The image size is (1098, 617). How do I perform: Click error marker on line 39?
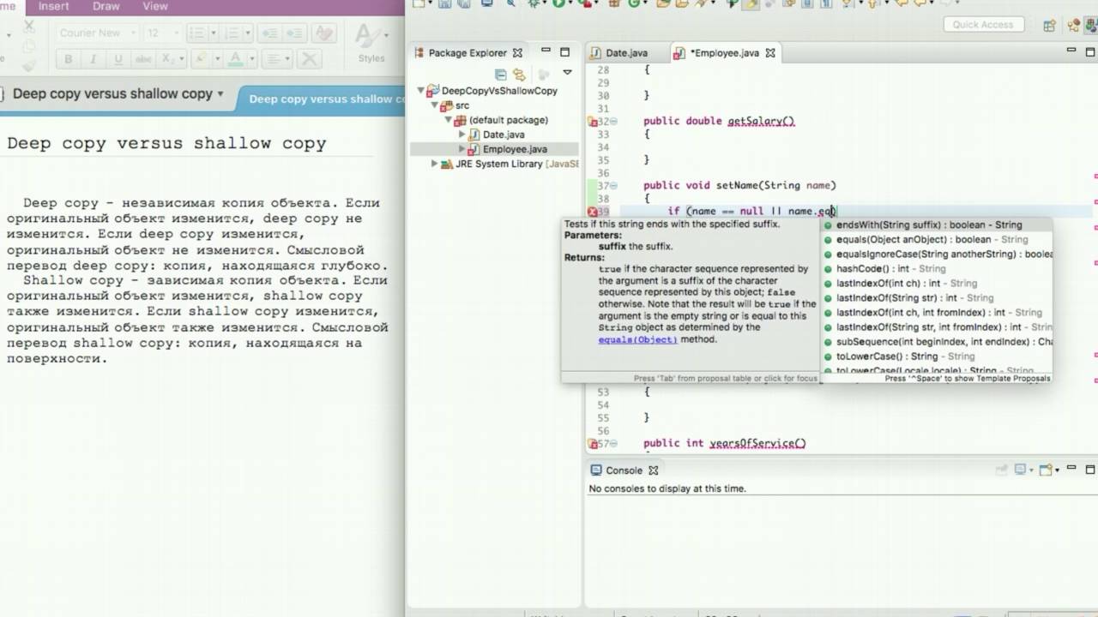click(592, 212)
